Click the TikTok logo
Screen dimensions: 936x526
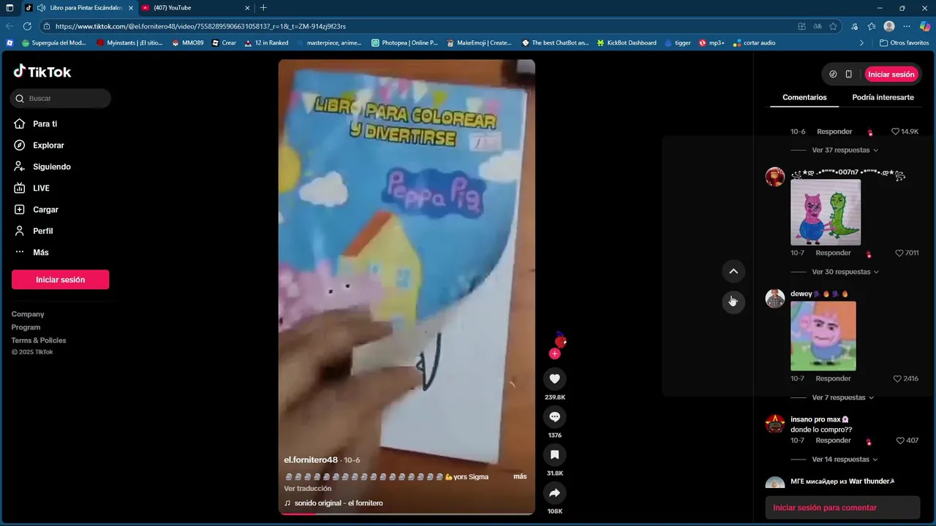click(42, 72)
